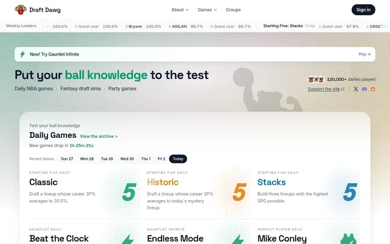
Task: Open the Beat the Clock game
Action: (x=58, y=239)
